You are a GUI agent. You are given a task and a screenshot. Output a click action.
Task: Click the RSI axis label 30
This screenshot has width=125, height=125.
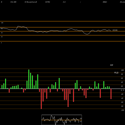coord(2,37)
